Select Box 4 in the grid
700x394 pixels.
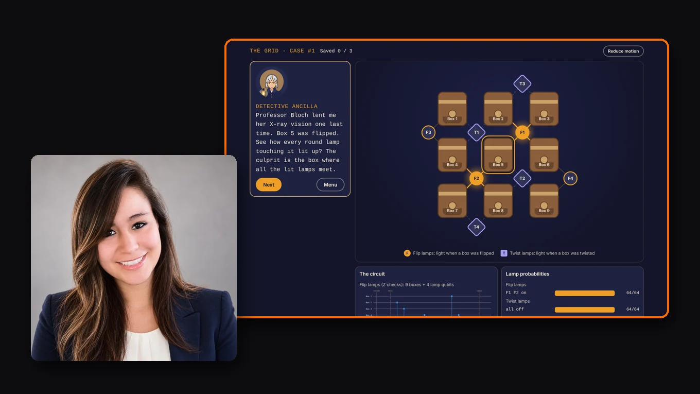(452, 155)
